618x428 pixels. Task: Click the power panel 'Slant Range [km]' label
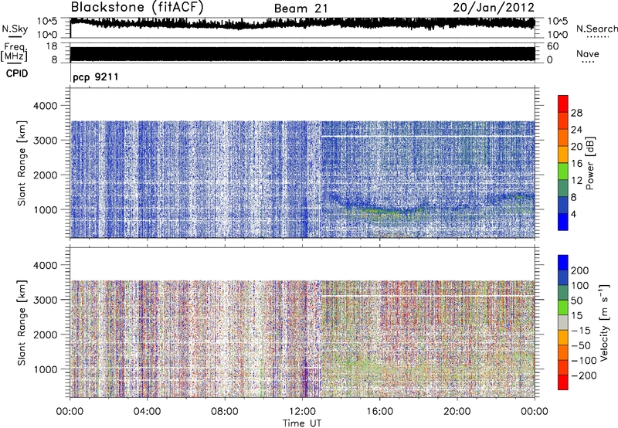pyautogui.click(x=22, y=163)
